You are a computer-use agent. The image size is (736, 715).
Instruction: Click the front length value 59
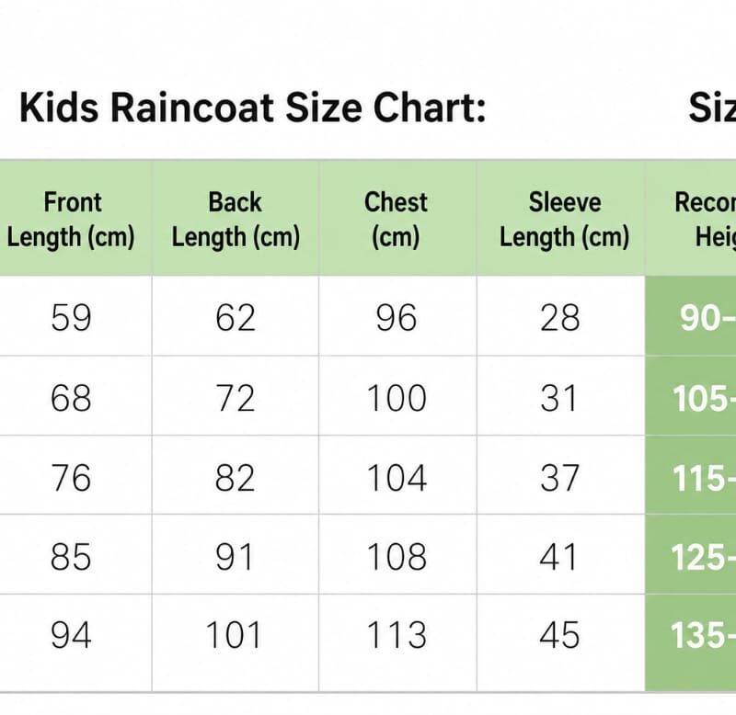71,318
